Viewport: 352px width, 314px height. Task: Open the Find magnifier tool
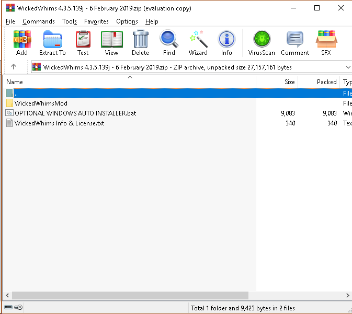point(169,43)
